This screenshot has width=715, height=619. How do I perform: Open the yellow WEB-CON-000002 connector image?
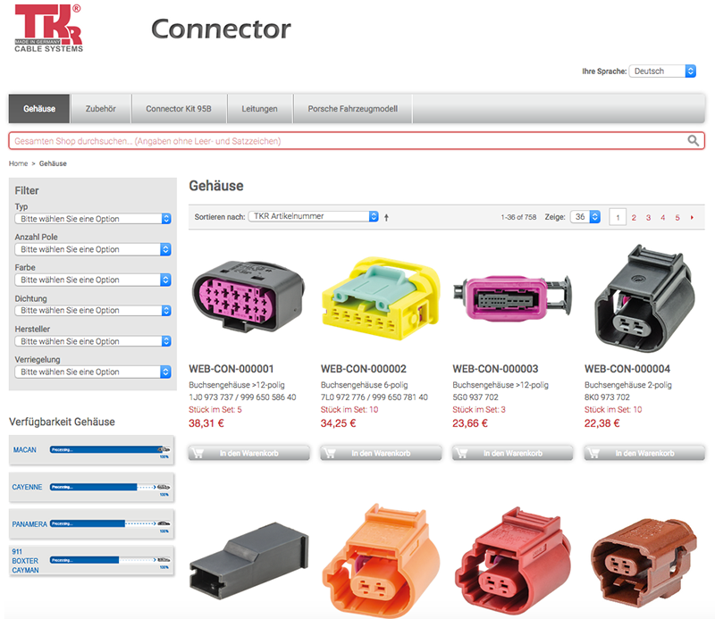click(381, 298)
